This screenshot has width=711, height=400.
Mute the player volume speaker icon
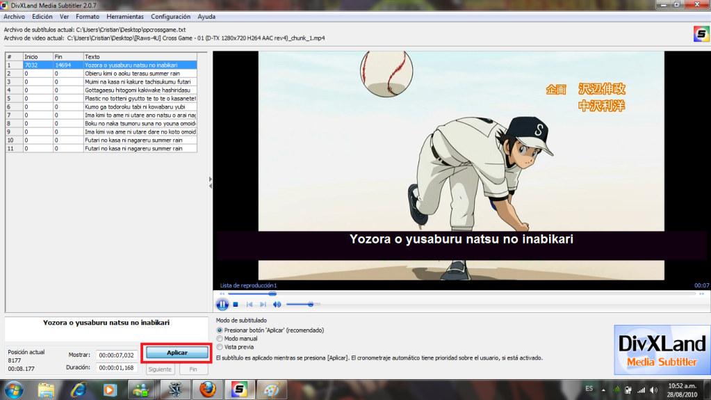[x=277, y=305]
